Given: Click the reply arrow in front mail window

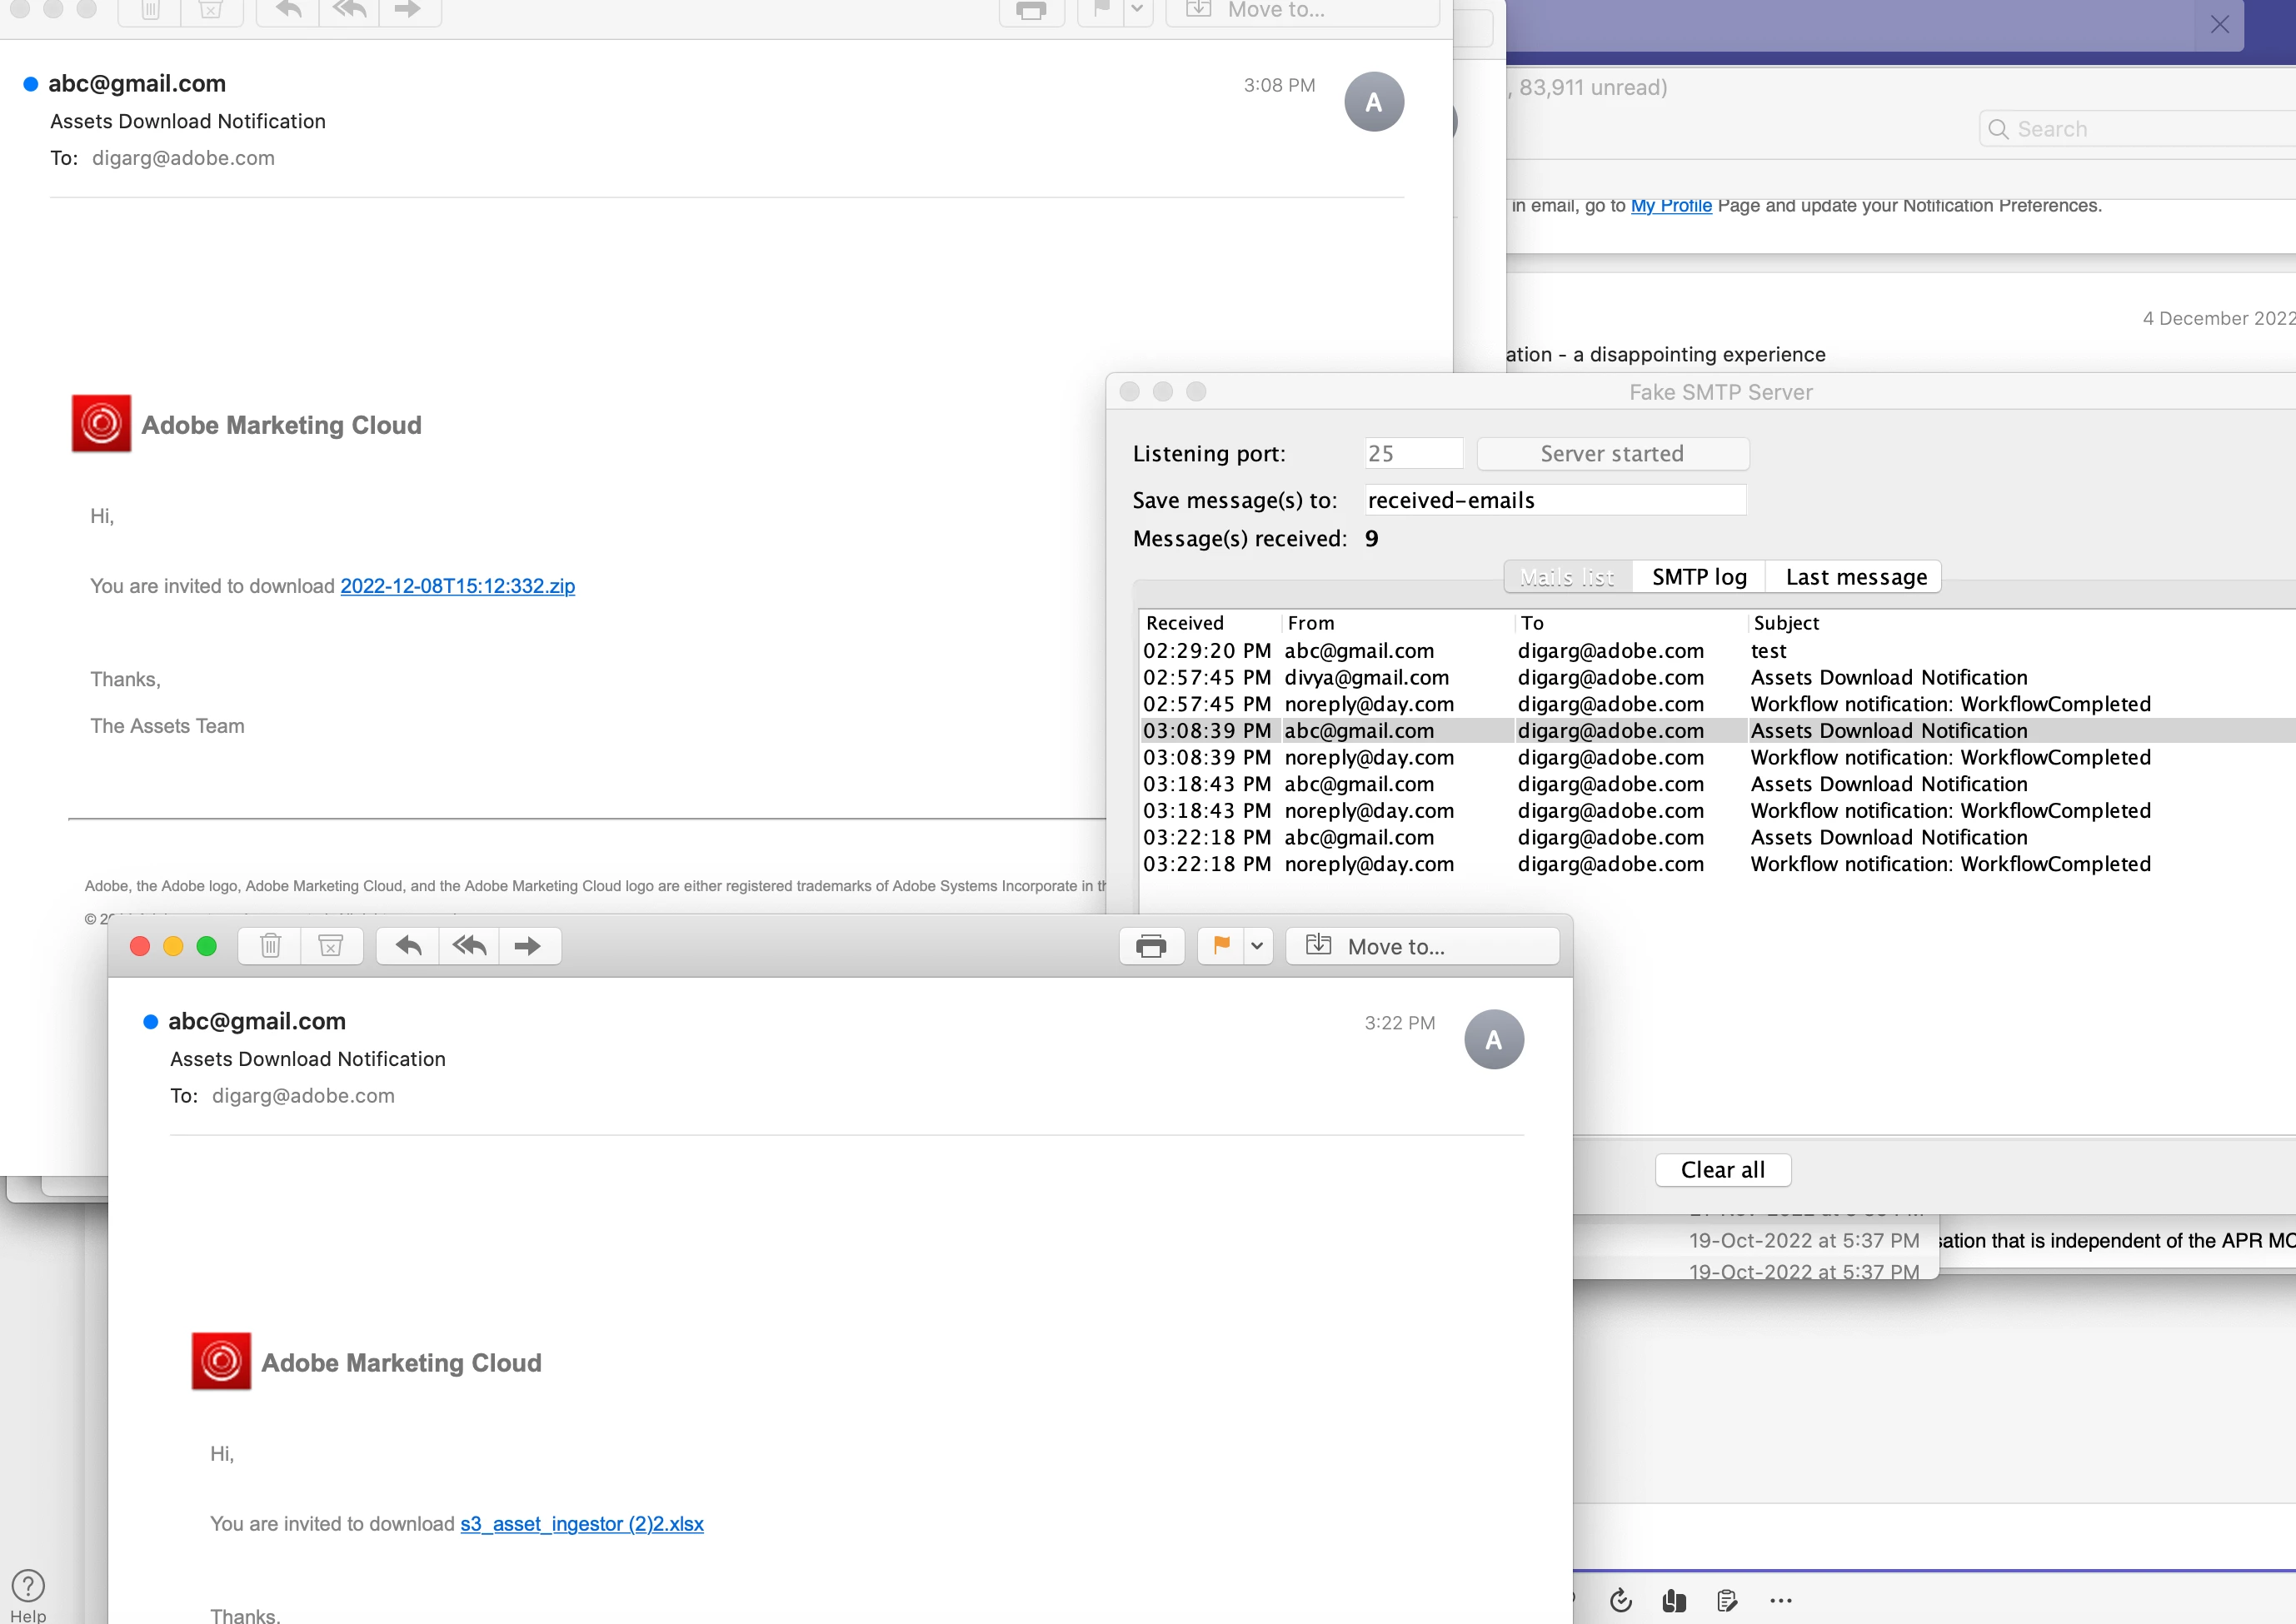Looking at the screenshot, I should click(408, 946).
